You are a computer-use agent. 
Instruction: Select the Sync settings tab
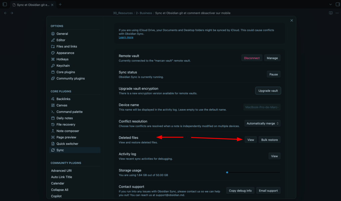(75, 150)
